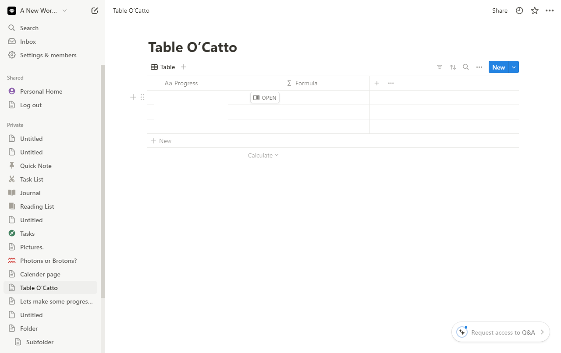Screen dimensions: 561x353
Task: Open Photons or Brotons? page in sidebar
Action: [48, 261]
